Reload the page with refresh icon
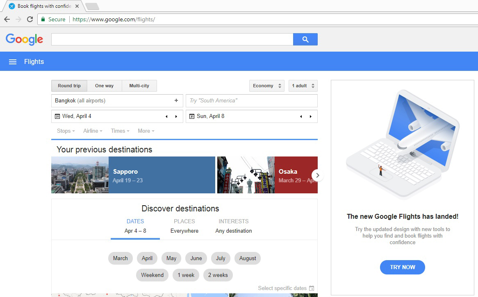This screenshot has width=478, height=297. (x=30, y=19)
